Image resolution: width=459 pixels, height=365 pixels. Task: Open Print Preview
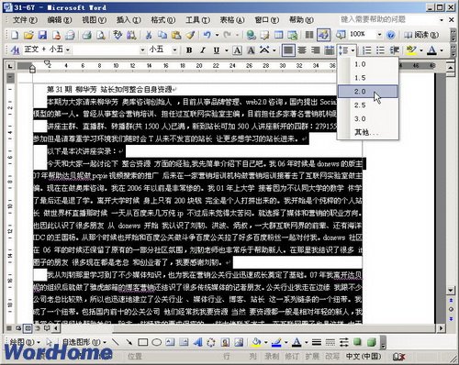tap(101, 35)
